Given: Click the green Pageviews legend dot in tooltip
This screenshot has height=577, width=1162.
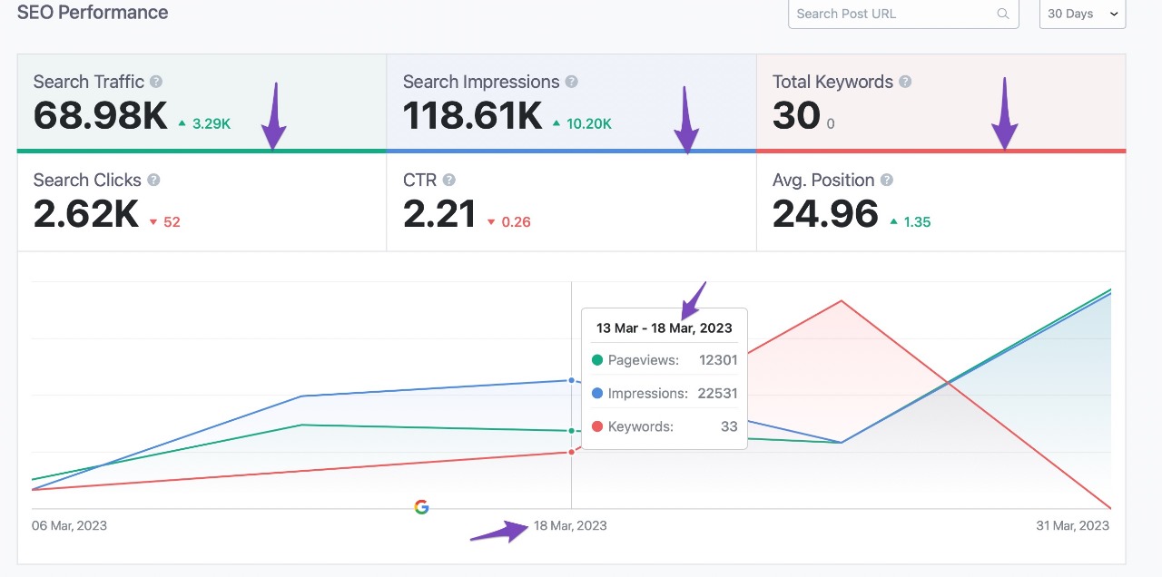Looking at the screenshot, I should 597,360.
